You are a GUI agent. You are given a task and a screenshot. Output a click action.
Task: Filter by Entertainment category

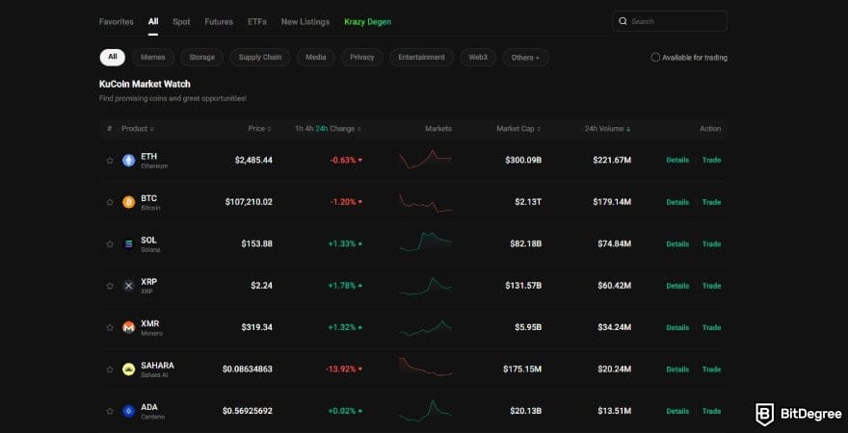(x=421, y=57)
